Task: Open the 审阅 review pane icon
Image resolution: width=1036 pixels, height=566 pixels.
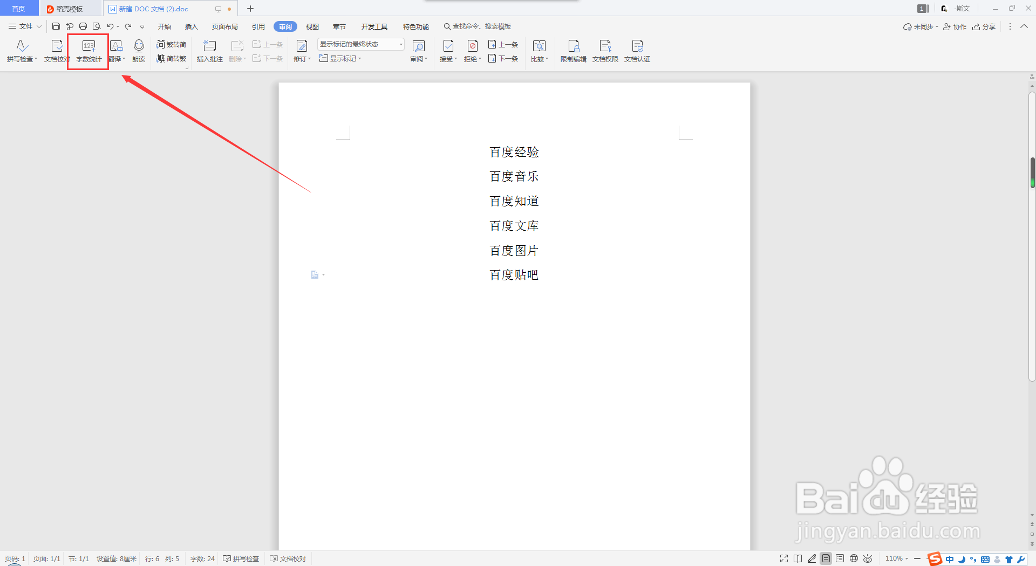Action: pyautogui.click(x=419, y=46)
